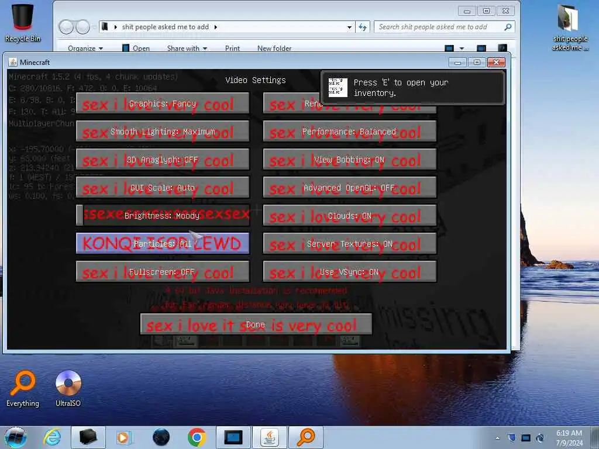
Task: Toggle Smooth Lighting: Maximum button
Action: (163, 132)
